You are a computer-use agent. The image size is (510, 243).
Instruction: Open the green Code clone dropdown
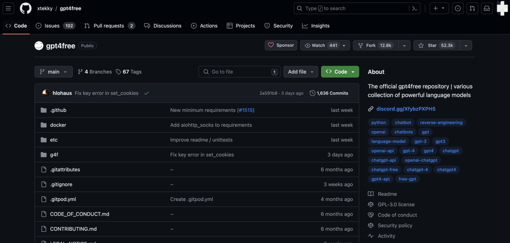(x=340, y=72)
